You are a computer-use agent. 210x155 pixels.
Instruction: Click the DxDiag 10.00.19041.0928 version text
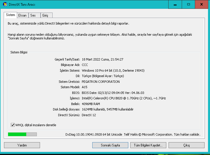pyautogui.click(x=94, y=134)
